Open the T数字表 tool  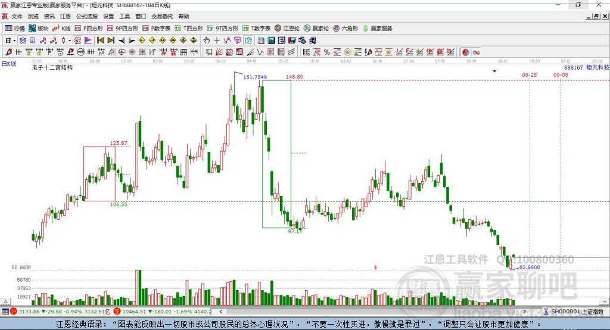tap(256, 29)
